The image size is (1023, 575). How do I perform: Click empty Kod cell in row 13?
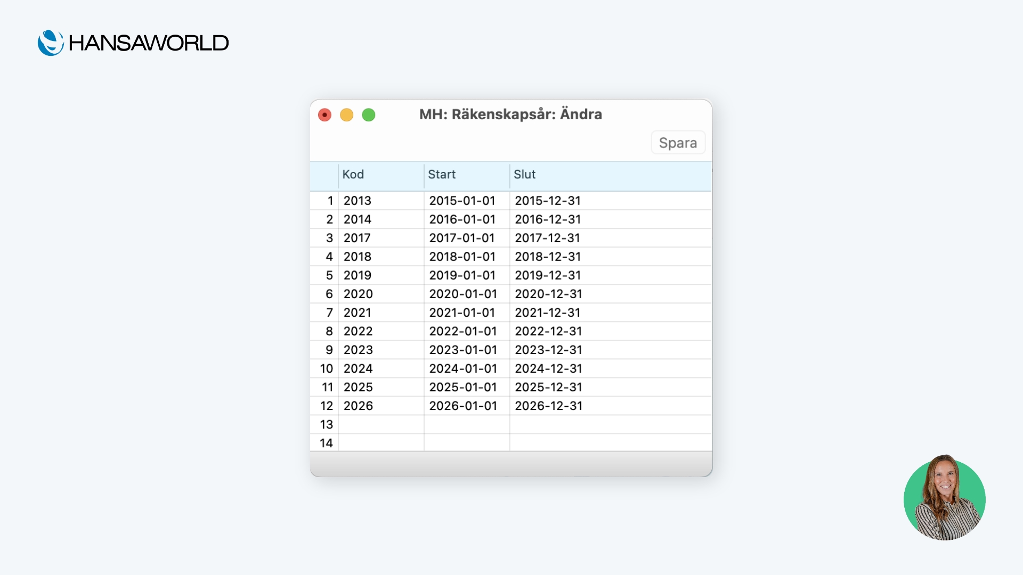point(380,424)
